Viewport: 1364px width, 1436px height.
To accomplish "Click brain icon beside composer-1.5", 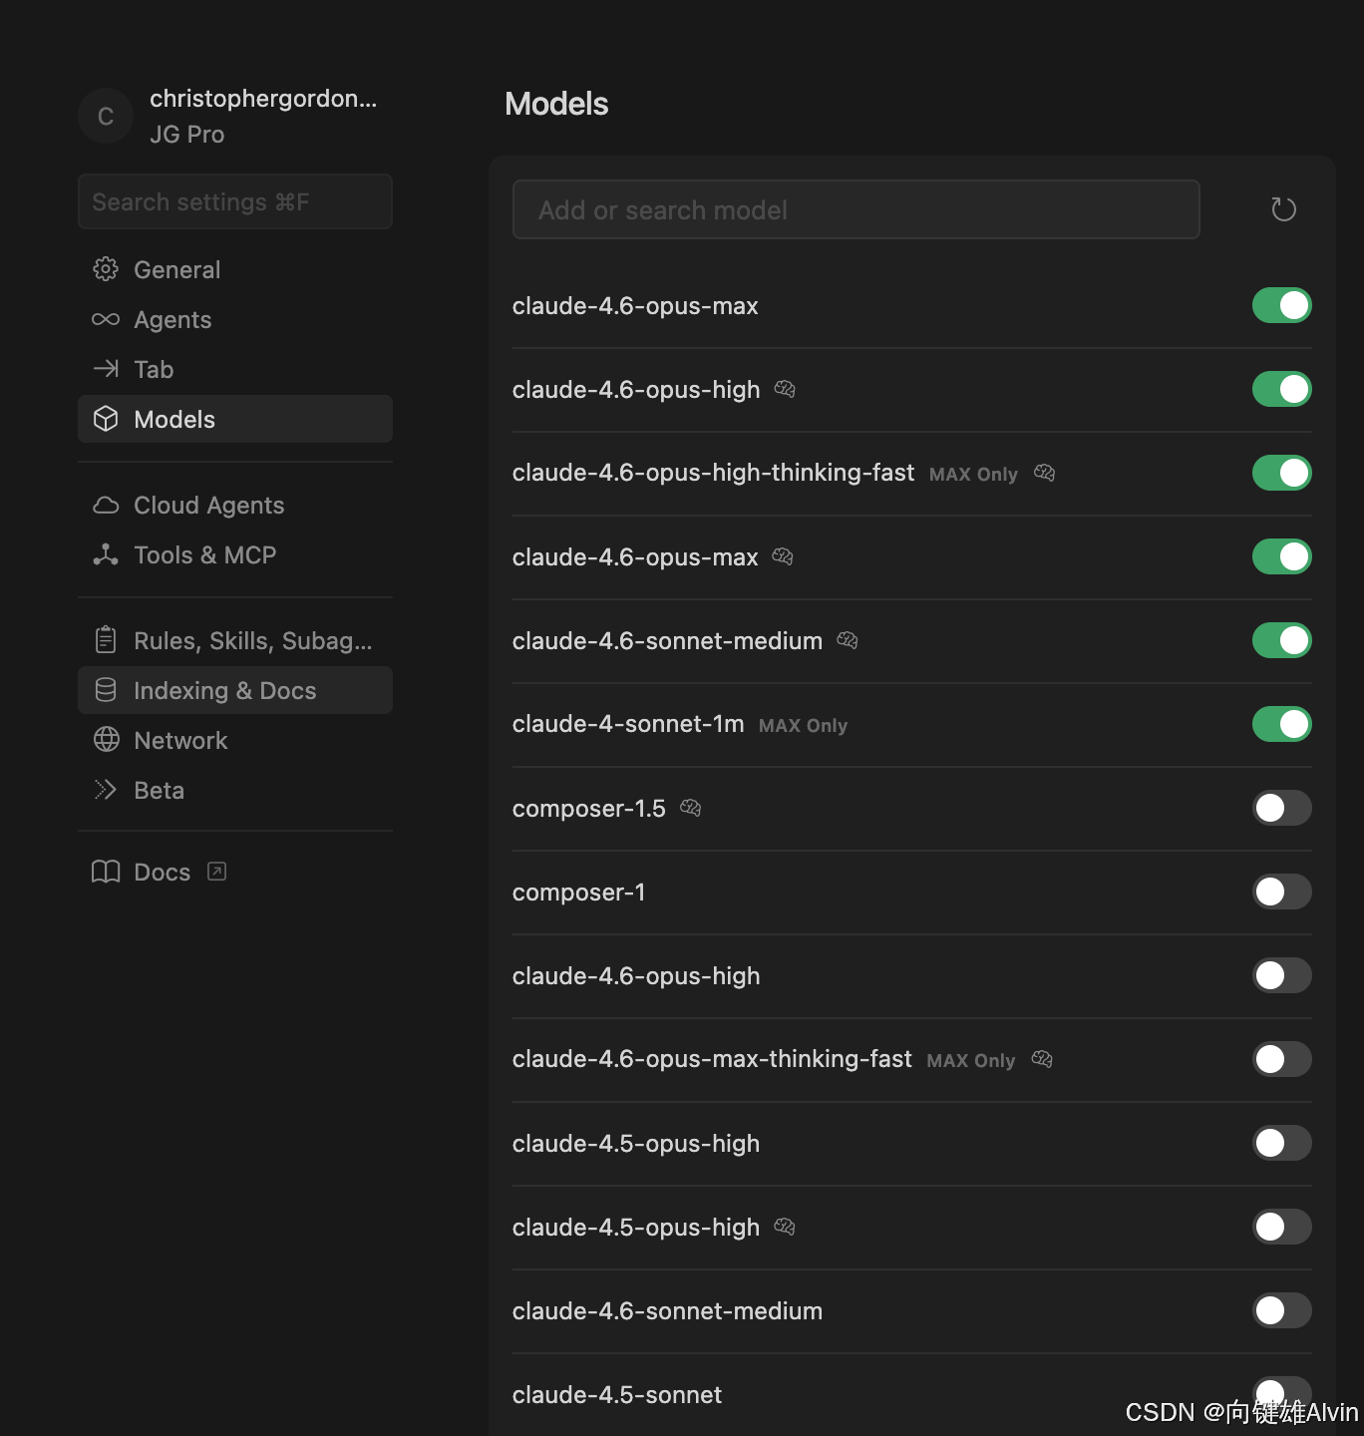I will [x=690, y=808].
